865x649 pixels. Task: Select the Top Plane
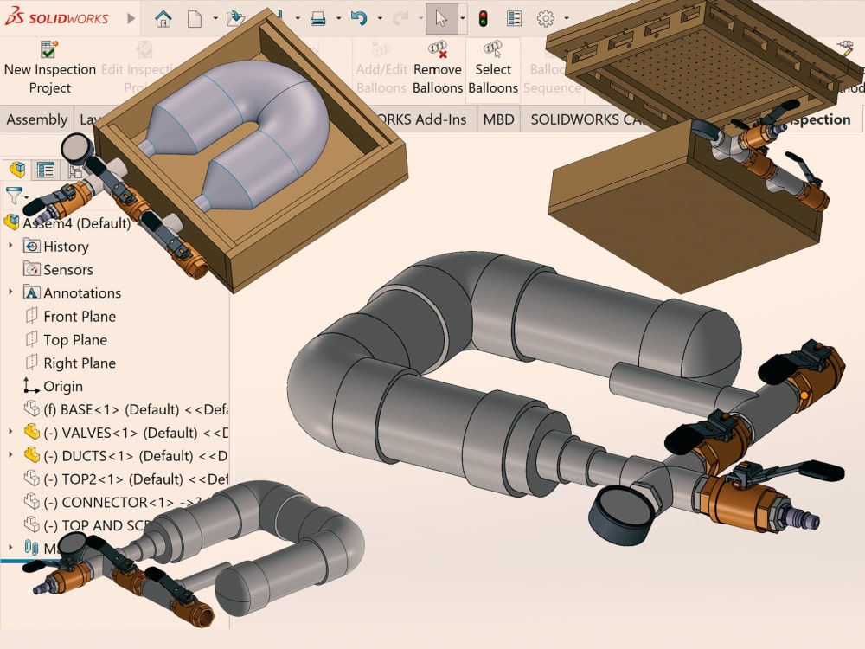point(75,339)
